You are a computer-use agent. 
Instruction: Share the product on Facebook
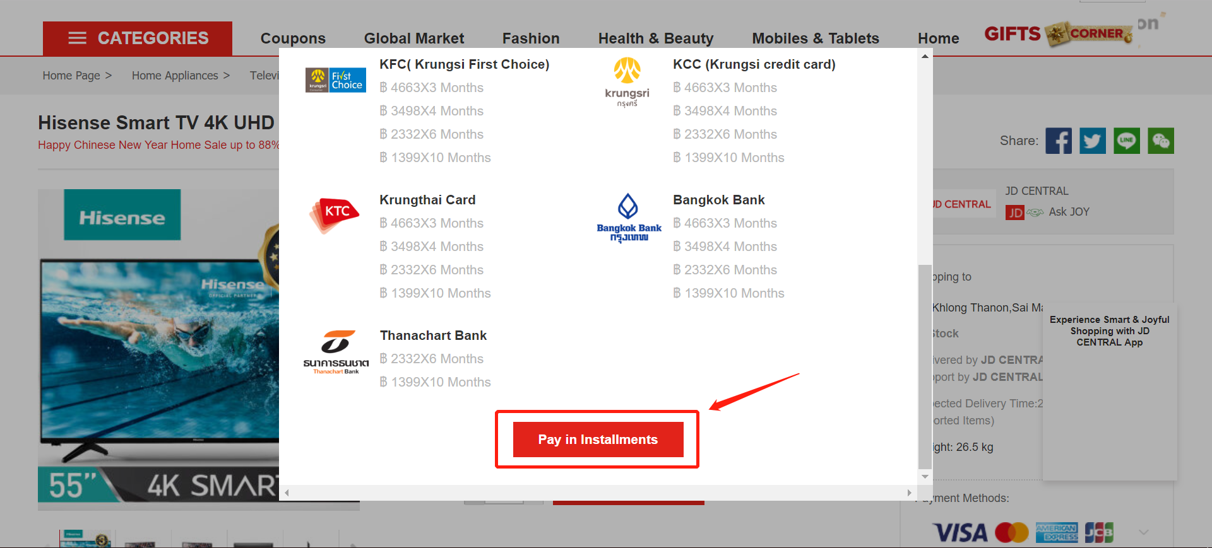(x=1059, y=141)
